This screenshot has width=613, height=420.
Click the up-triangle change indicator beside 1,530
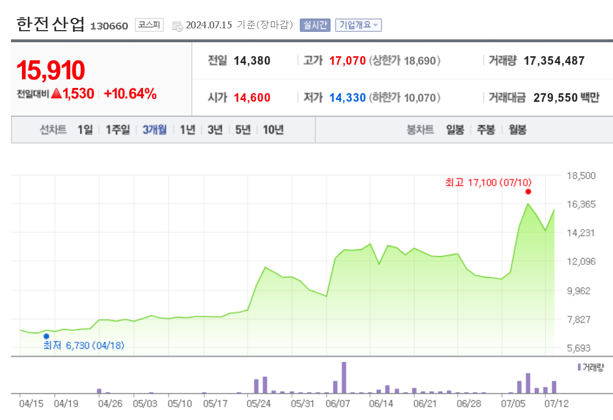click(57, 93)
